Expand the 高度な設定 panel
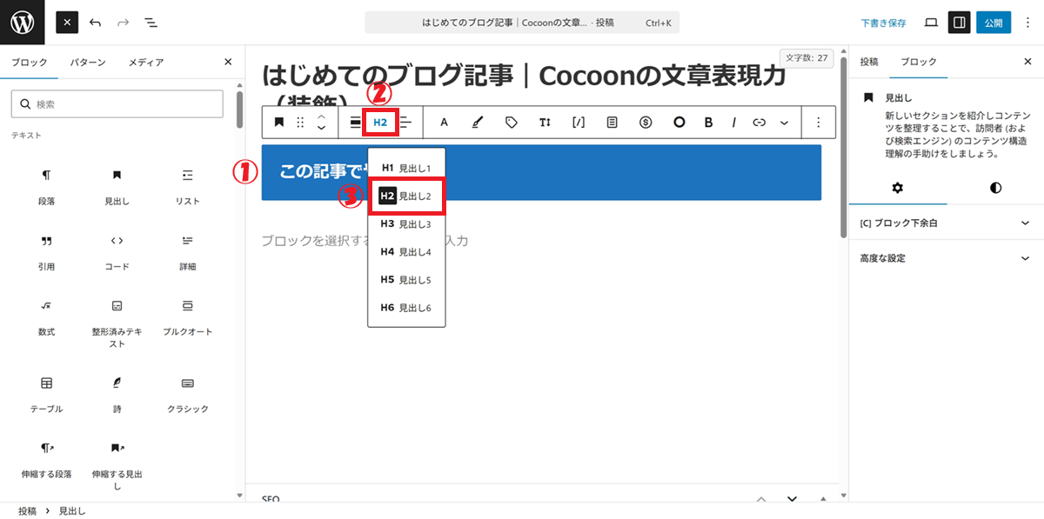The image size is (1044, 519). 945,258
